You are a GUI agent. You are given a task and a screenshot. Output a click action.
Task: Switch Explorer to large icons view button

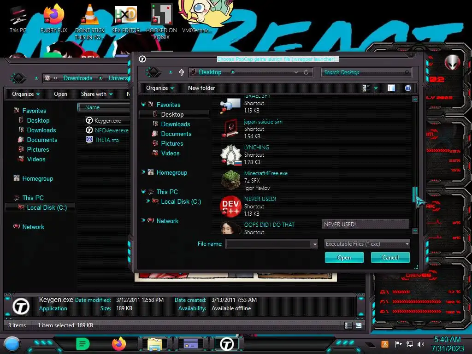click(x=359, y=325)
